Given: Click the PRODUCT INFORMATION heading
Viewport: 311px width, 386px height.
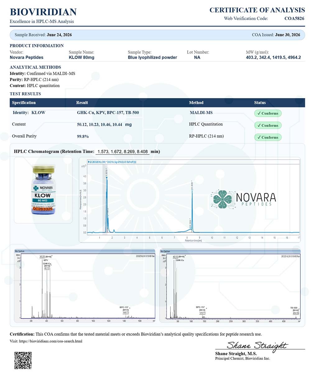Looking at the screenshot, I should 37,46.
